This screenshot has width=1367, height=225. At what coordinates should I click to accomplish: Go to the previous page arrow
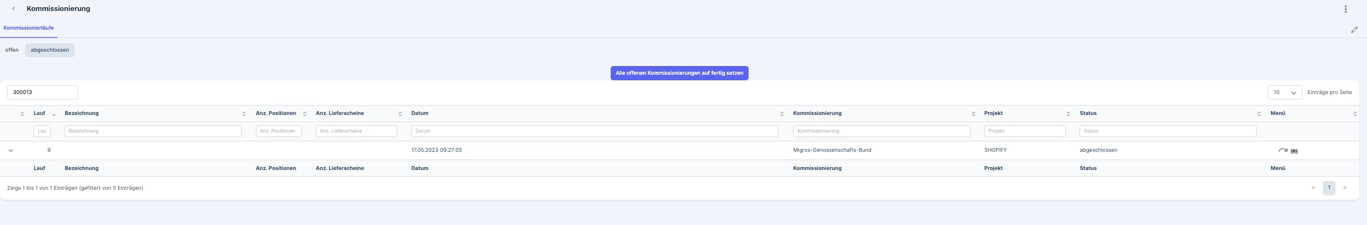pyautogui.click(x=1313, y=188)
